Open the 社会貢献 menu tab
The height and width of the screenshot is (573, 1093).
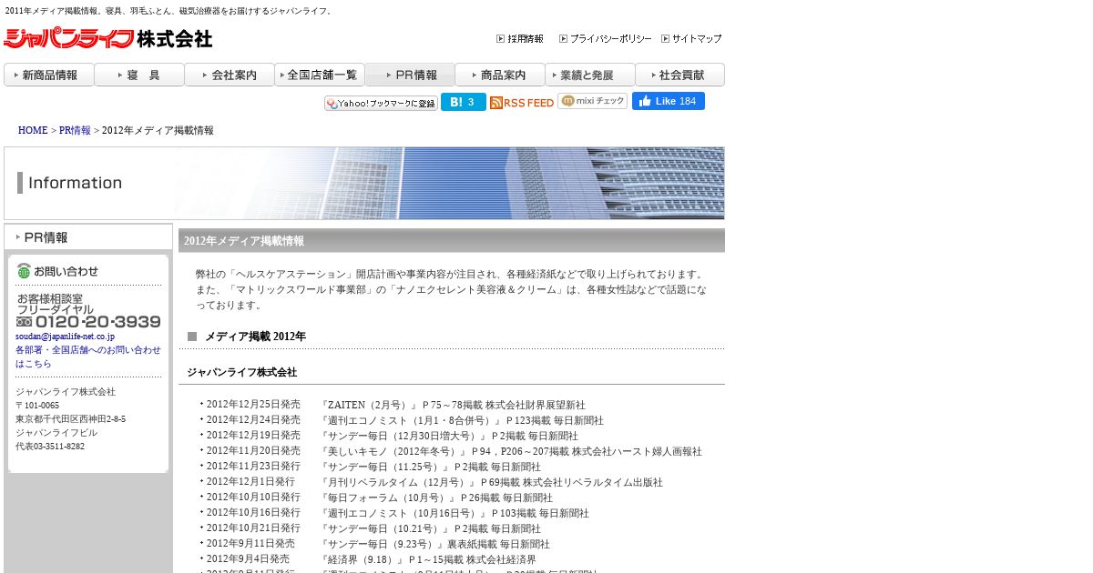[679, 75]
